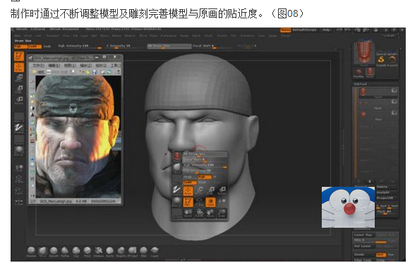Open the ACDSee 编辑 menu
This screenshot has width=410, height=263.
54,65
